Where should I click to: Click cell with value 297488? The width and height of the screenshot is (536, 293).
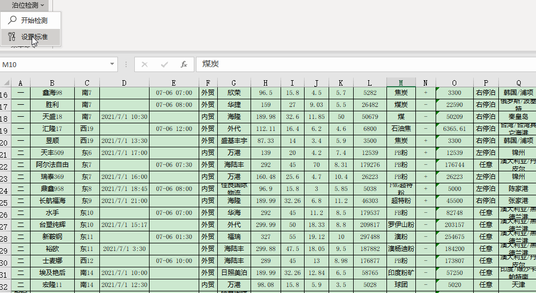[370, 237]
